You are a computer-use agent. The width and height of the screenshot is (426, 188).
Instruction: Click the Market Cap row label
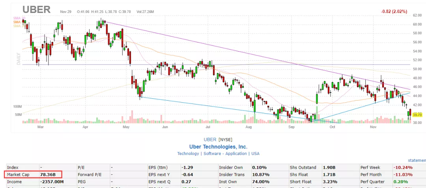coord(18,175)
